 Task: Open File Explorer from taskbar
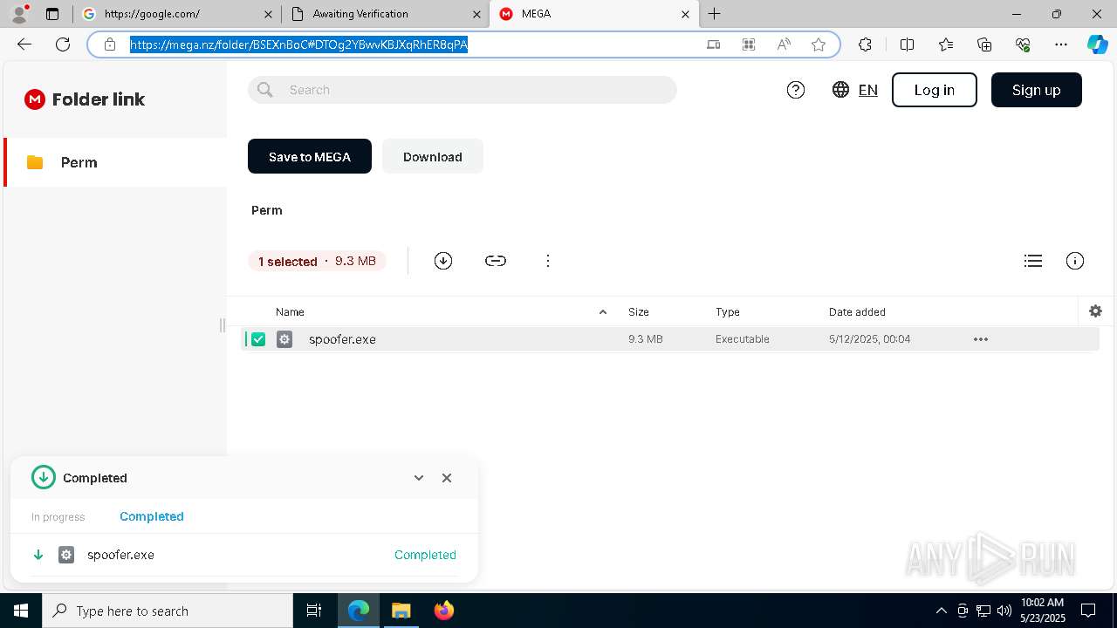coord(401,611)
